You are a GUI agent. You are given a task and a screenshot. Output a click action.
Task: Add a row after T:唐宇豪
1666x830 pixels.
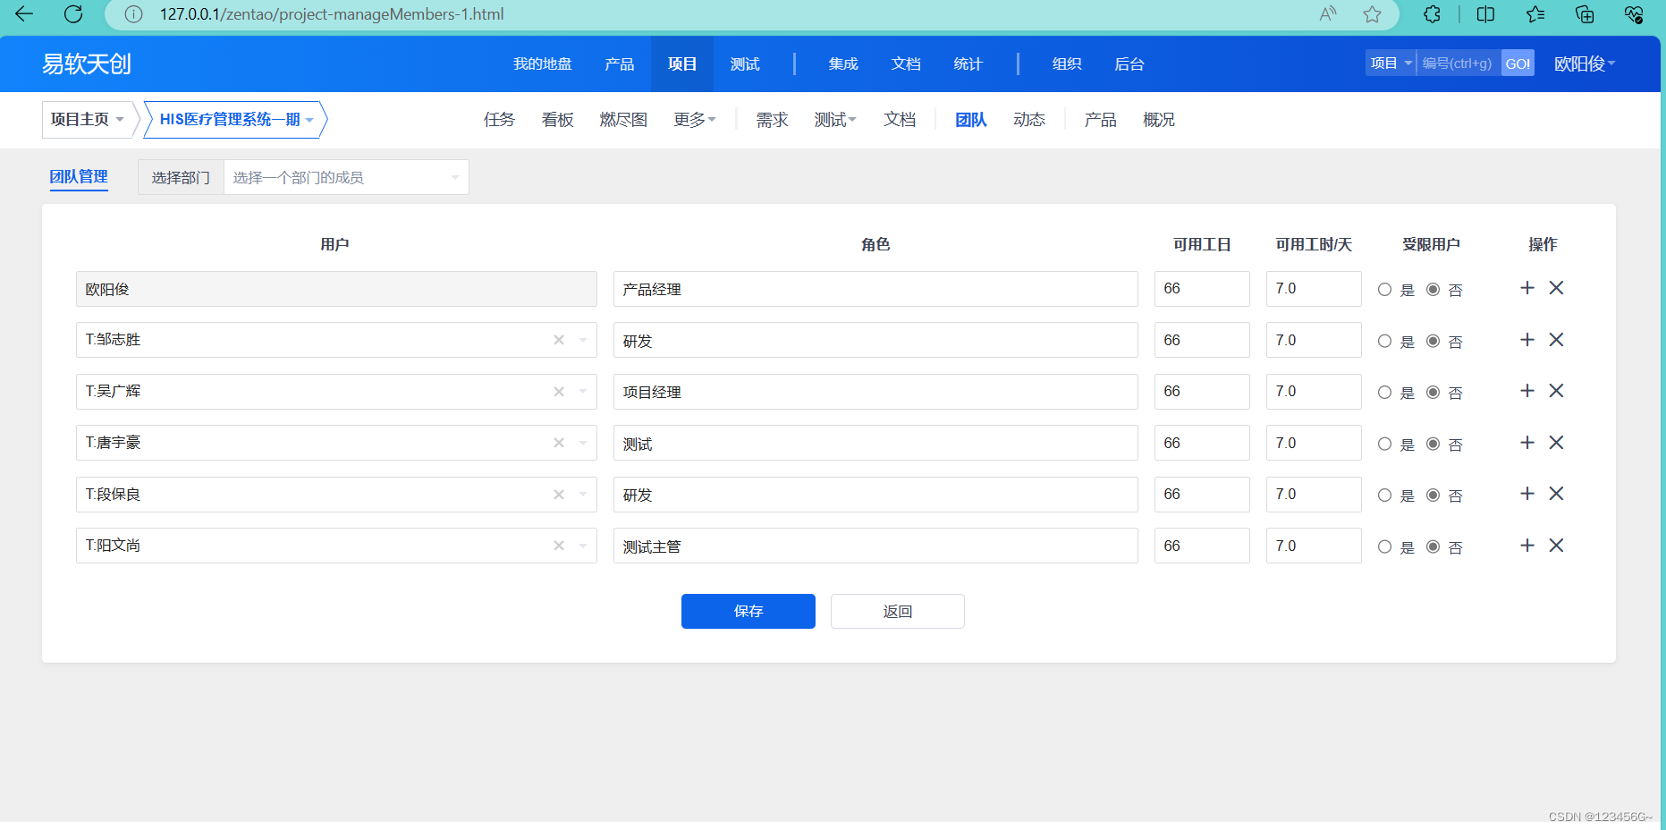click(x=1527, y=443)
